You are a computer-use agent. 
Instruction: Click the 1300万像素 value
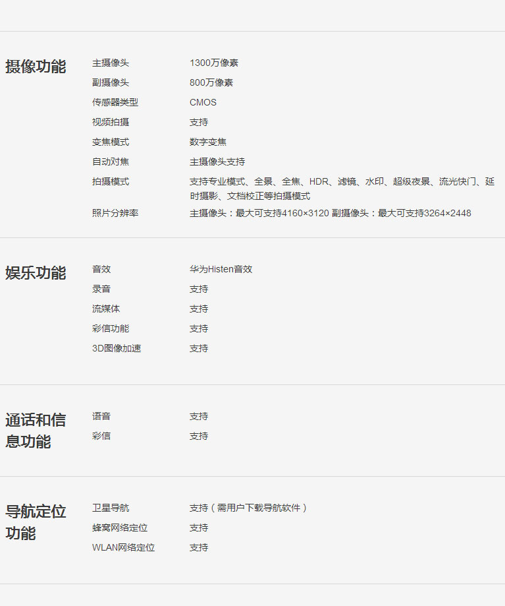point(214,63)
